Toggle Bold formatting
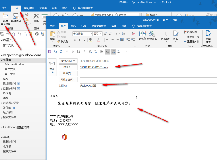This screenshot has width=217, height=160. click(x=75, y=40)
